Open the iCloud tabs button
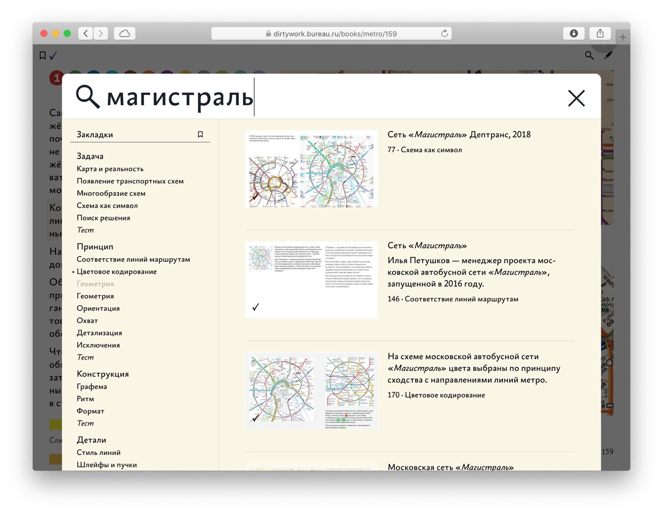 (x=125, y=34)
